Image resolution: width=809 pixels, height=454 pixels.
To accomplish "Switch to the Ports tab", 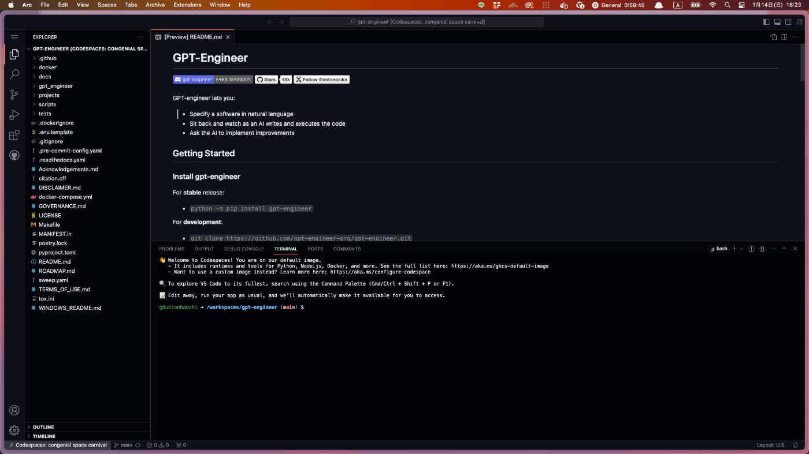I will pos(316,249).
